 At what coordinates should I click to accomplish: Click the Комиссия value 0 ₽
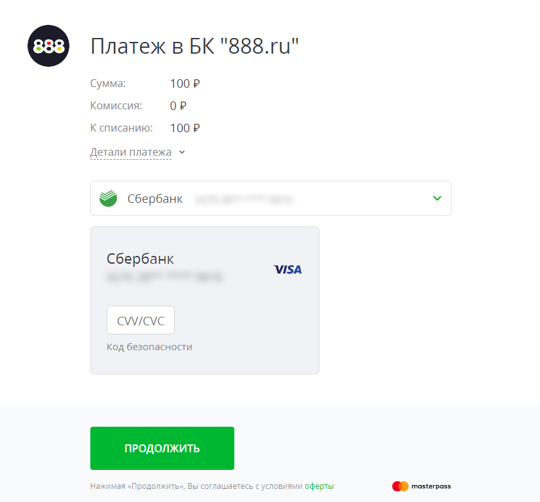178,106
